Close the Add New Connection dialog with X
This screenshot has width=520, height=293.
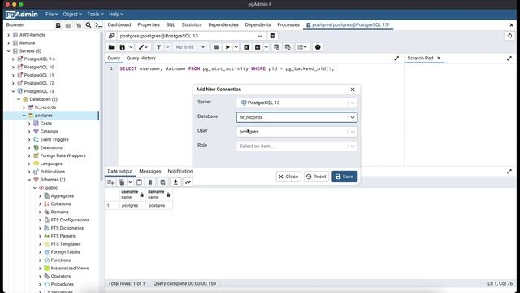(353, 90)
